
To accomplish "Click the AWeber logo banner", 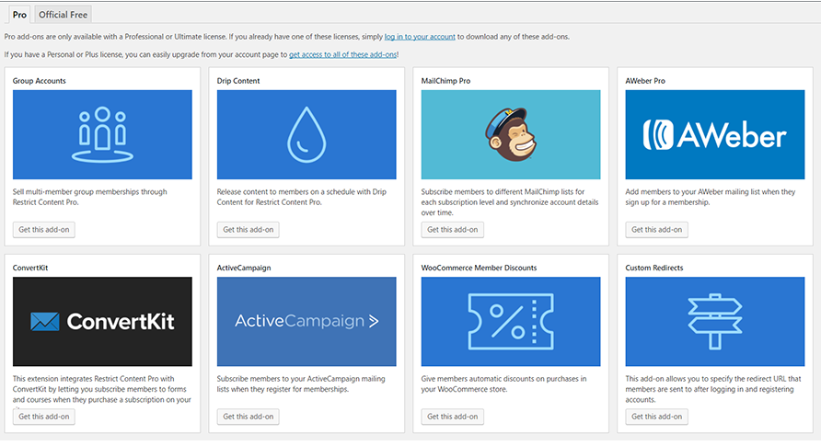I will pyautogui.click(x=714, y=135).
